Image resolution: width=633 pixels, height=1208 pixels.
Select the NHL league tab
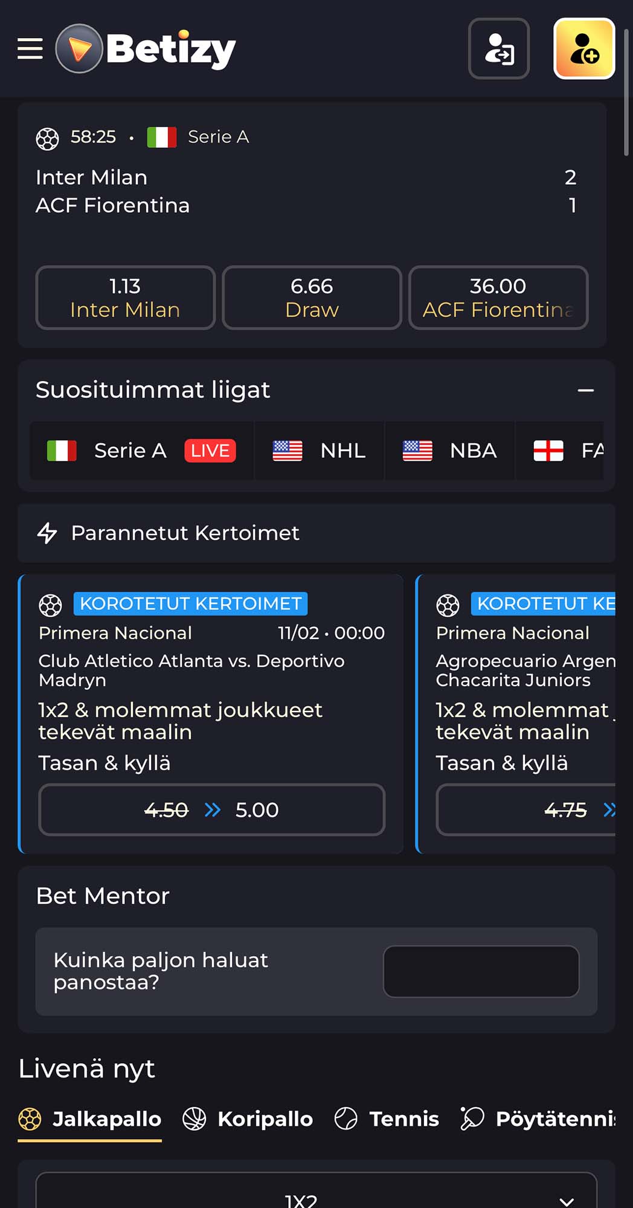click(x=319, y=451)
